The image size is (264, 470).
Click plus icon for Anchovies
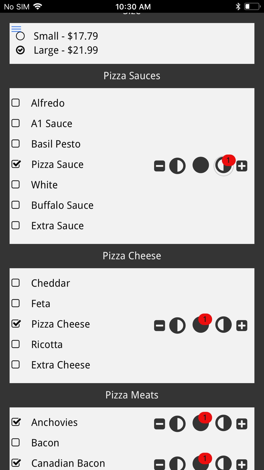click(x=242, y=424)
